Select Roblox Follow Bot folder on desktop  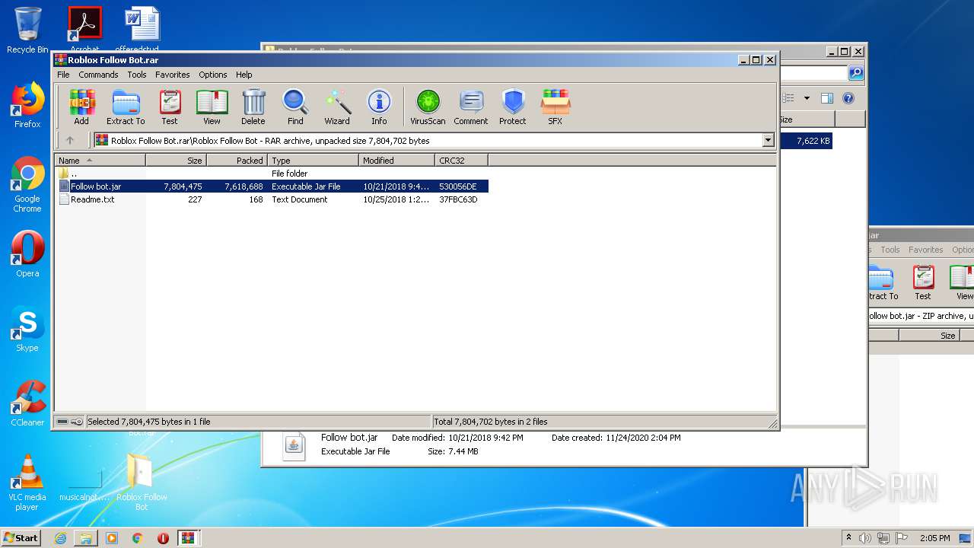pos(142,483)
